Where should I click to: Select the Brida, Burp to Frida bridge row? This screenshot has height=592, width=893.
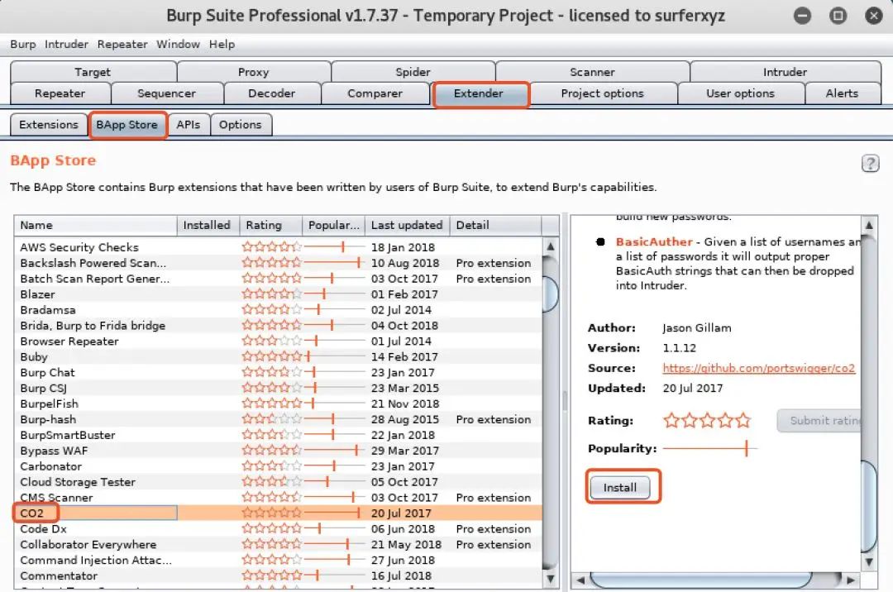pyautogui.click(x=278, y=326)
